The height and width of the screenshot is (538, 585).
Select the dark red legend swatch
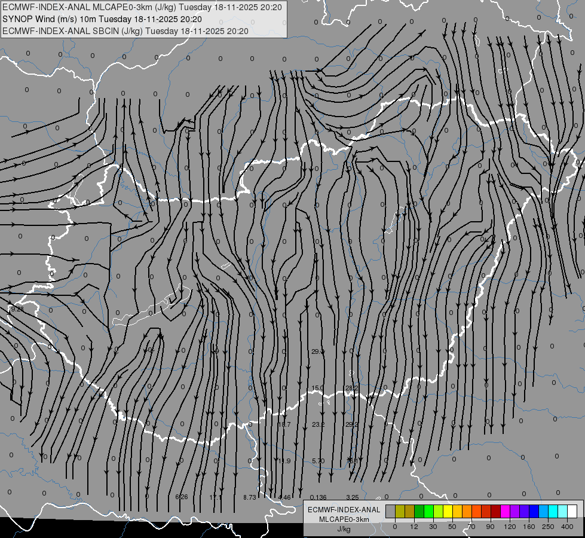[496, 512]
